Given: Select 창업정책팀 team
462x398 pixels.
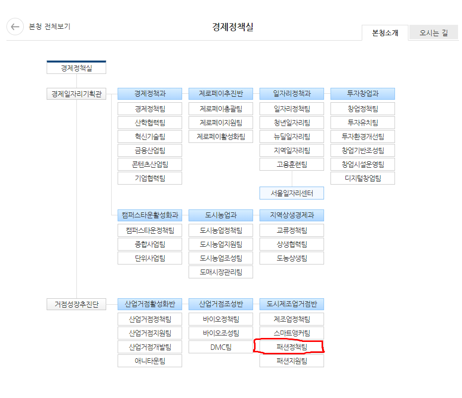Looking at the screenshot, I should tap(363, 109).
